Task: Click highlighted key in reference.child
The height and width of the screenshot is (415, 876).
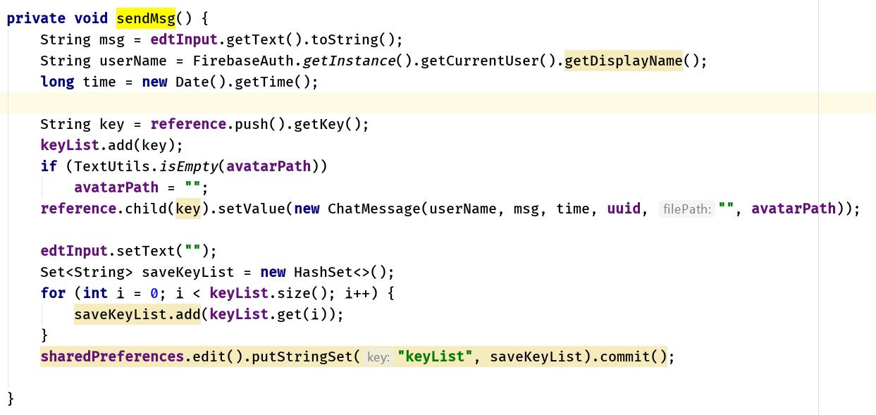Action: pyautogui.click(x=188, y=209)
